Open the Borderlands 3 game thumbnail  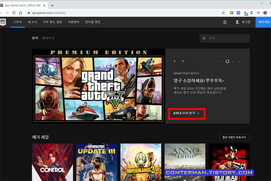pos(141,162)
